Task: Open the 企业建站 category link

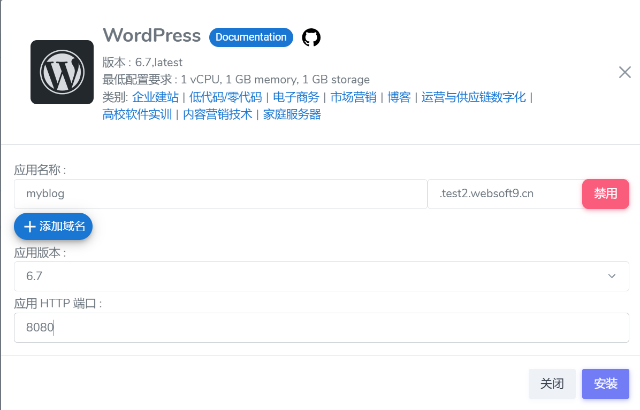Action: pos(156,97)
